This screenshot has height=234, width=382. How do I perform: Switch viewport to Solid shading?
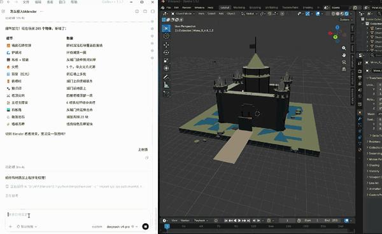tap(337, 13)
